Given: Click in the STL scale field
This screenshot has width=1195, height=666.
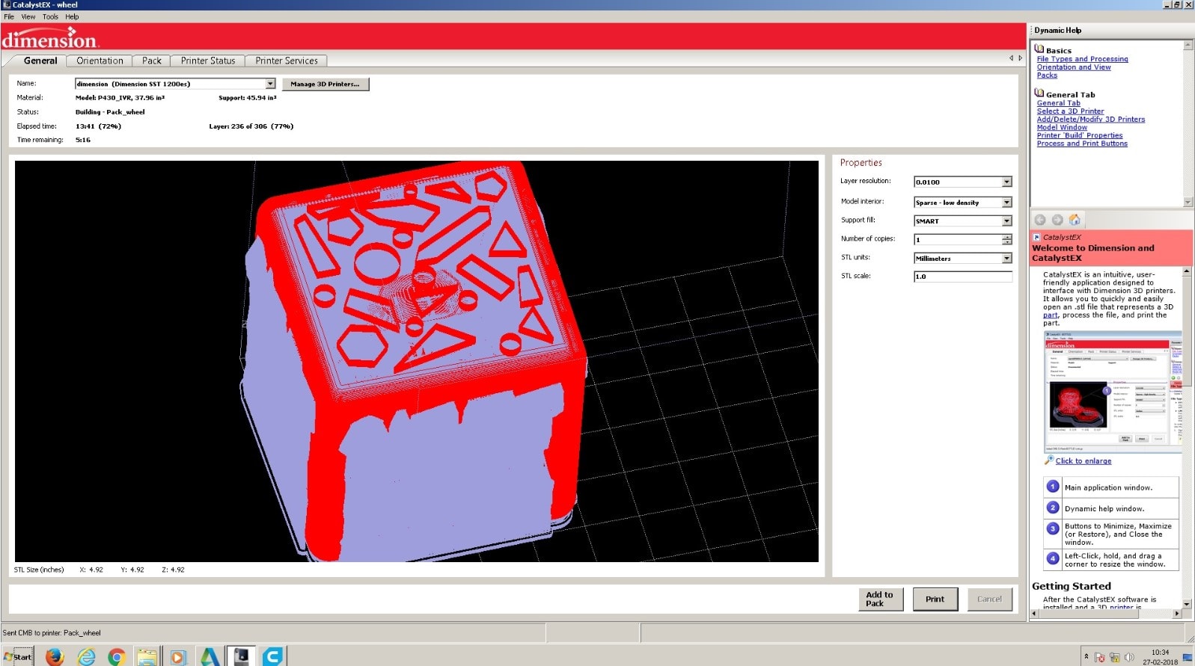Looking at the screenshot, I should tap(962, 277).
